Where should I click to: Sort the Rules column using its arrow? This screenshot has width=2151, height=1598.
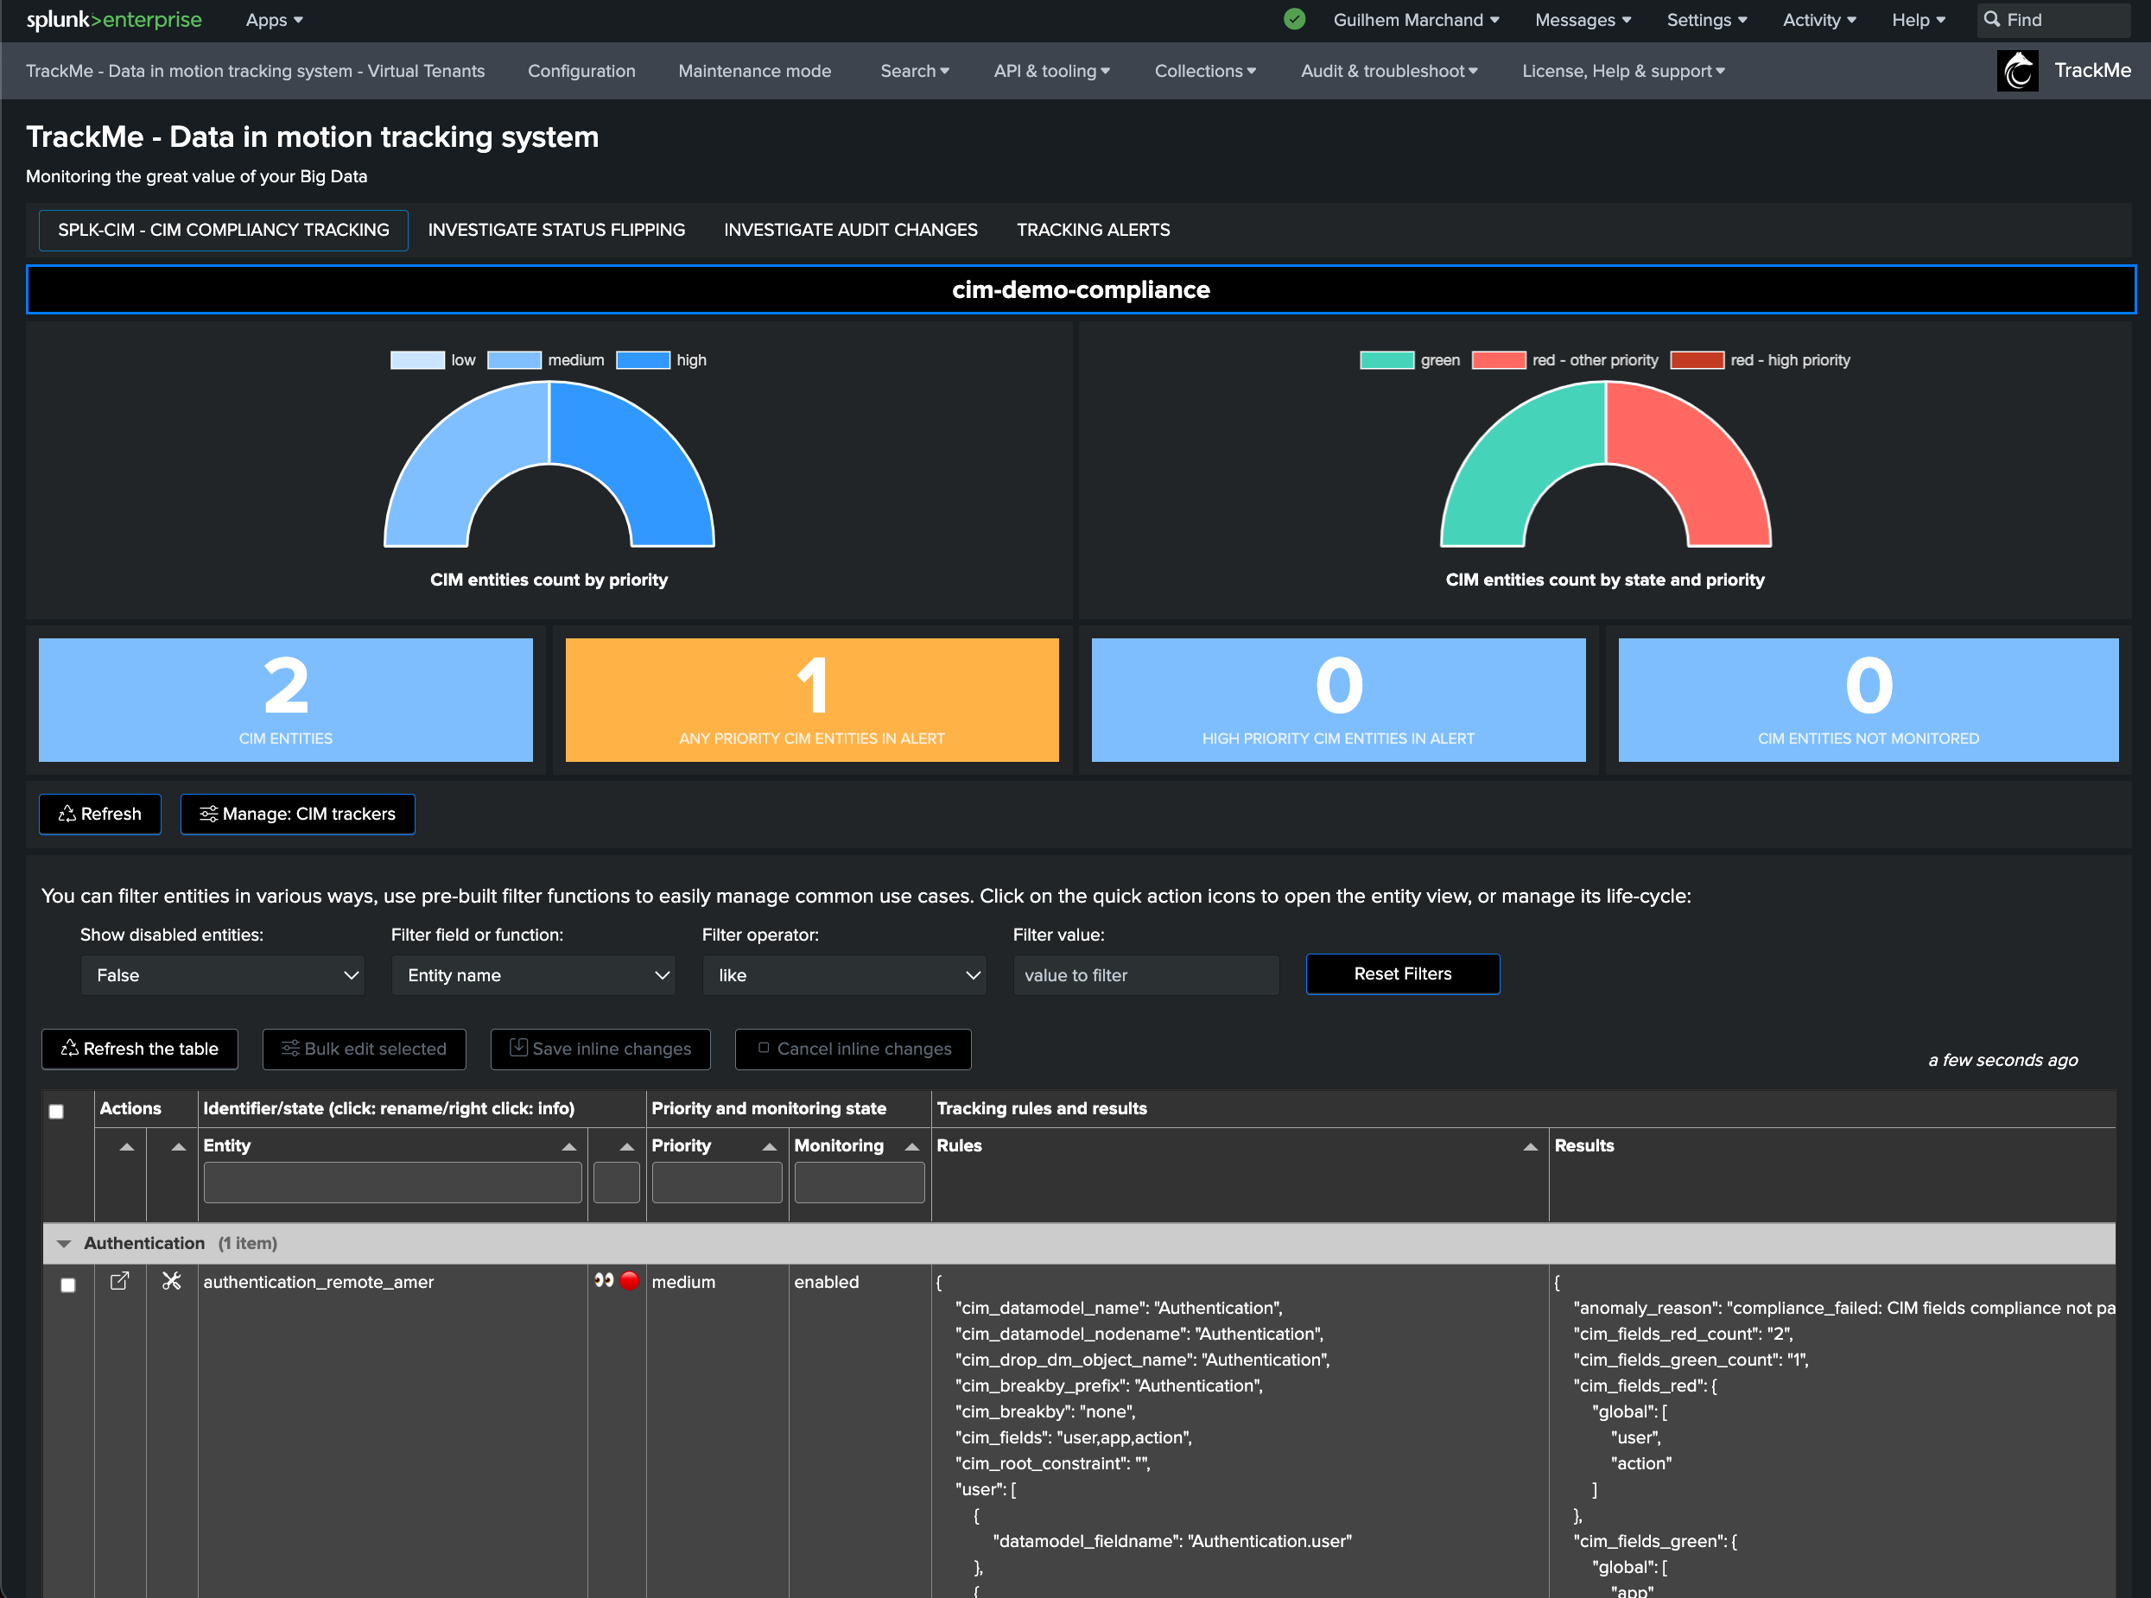coord(1530,1146)
